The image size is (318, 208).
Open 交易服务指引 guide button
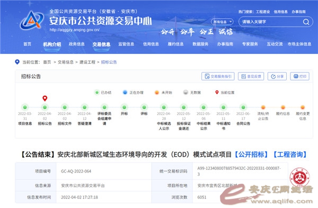pyautogui.click(x=218, y=76)
